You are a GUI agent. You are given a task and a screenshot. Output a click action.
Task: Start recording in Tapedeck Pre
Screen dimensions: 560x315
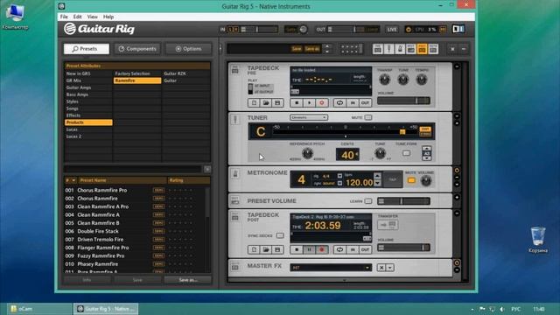(x=321, y=103)
